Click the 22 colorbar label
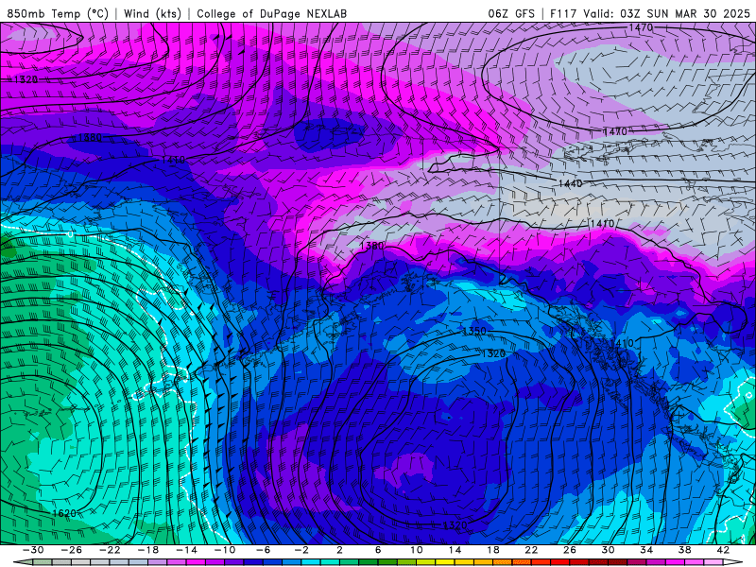756x567 pixels. click(x=531, y=550)
